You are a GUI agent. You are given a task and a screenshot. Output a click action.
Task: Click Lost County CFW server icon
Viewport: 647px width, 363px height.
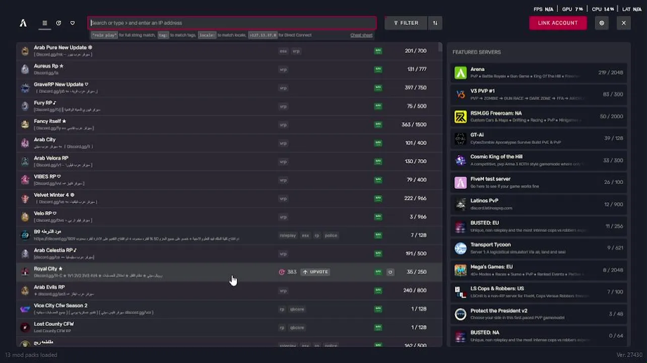point(25,327)
